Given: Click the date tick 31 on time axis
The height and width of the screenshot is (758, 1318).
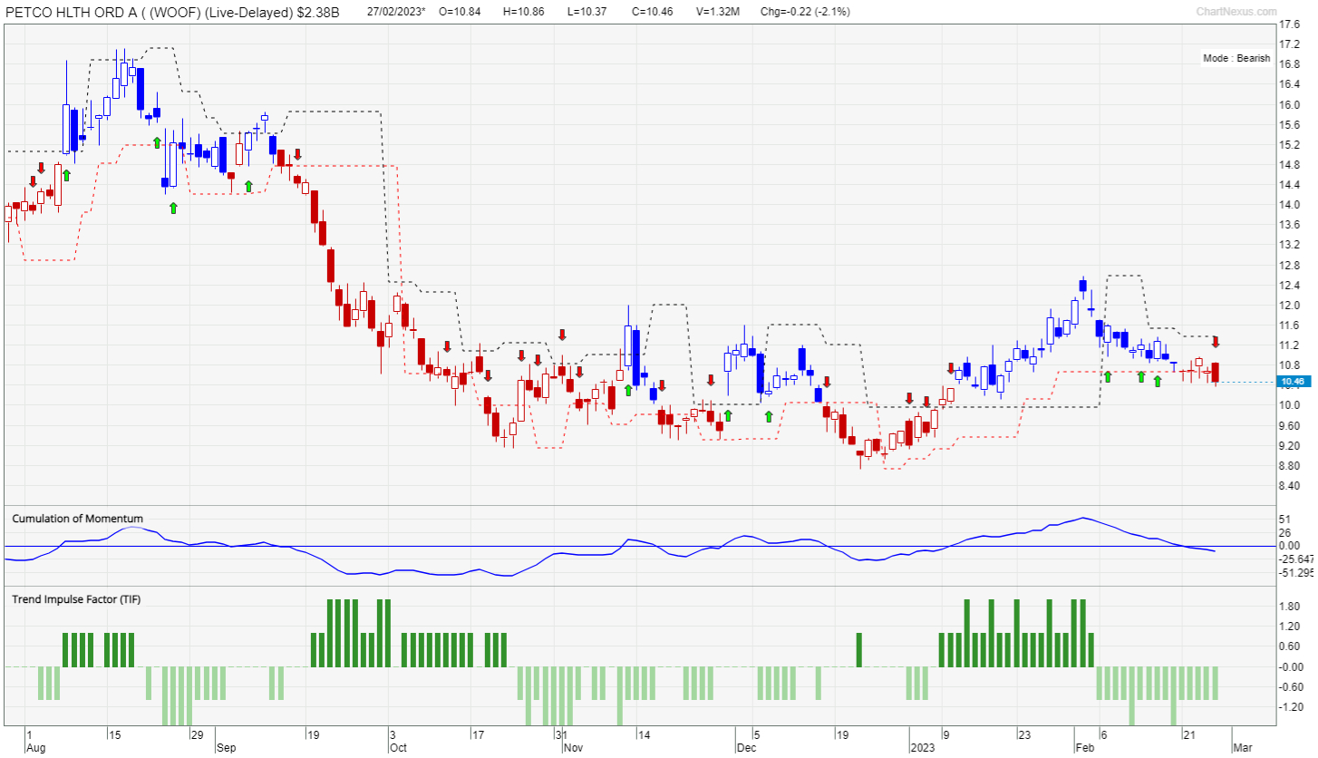Looking at the screenshot, I should click(x=561, y=735).
